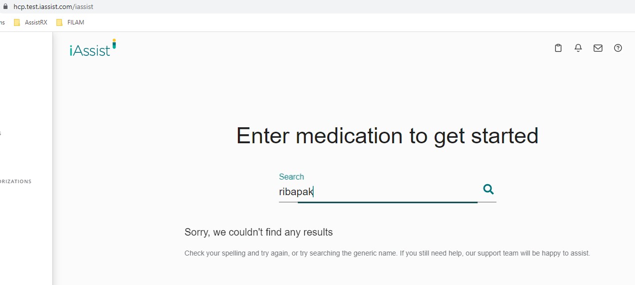Click the yellow dot atop the iAssist logo
This screenshot has width=635, height=285.
tap(114, 40)
